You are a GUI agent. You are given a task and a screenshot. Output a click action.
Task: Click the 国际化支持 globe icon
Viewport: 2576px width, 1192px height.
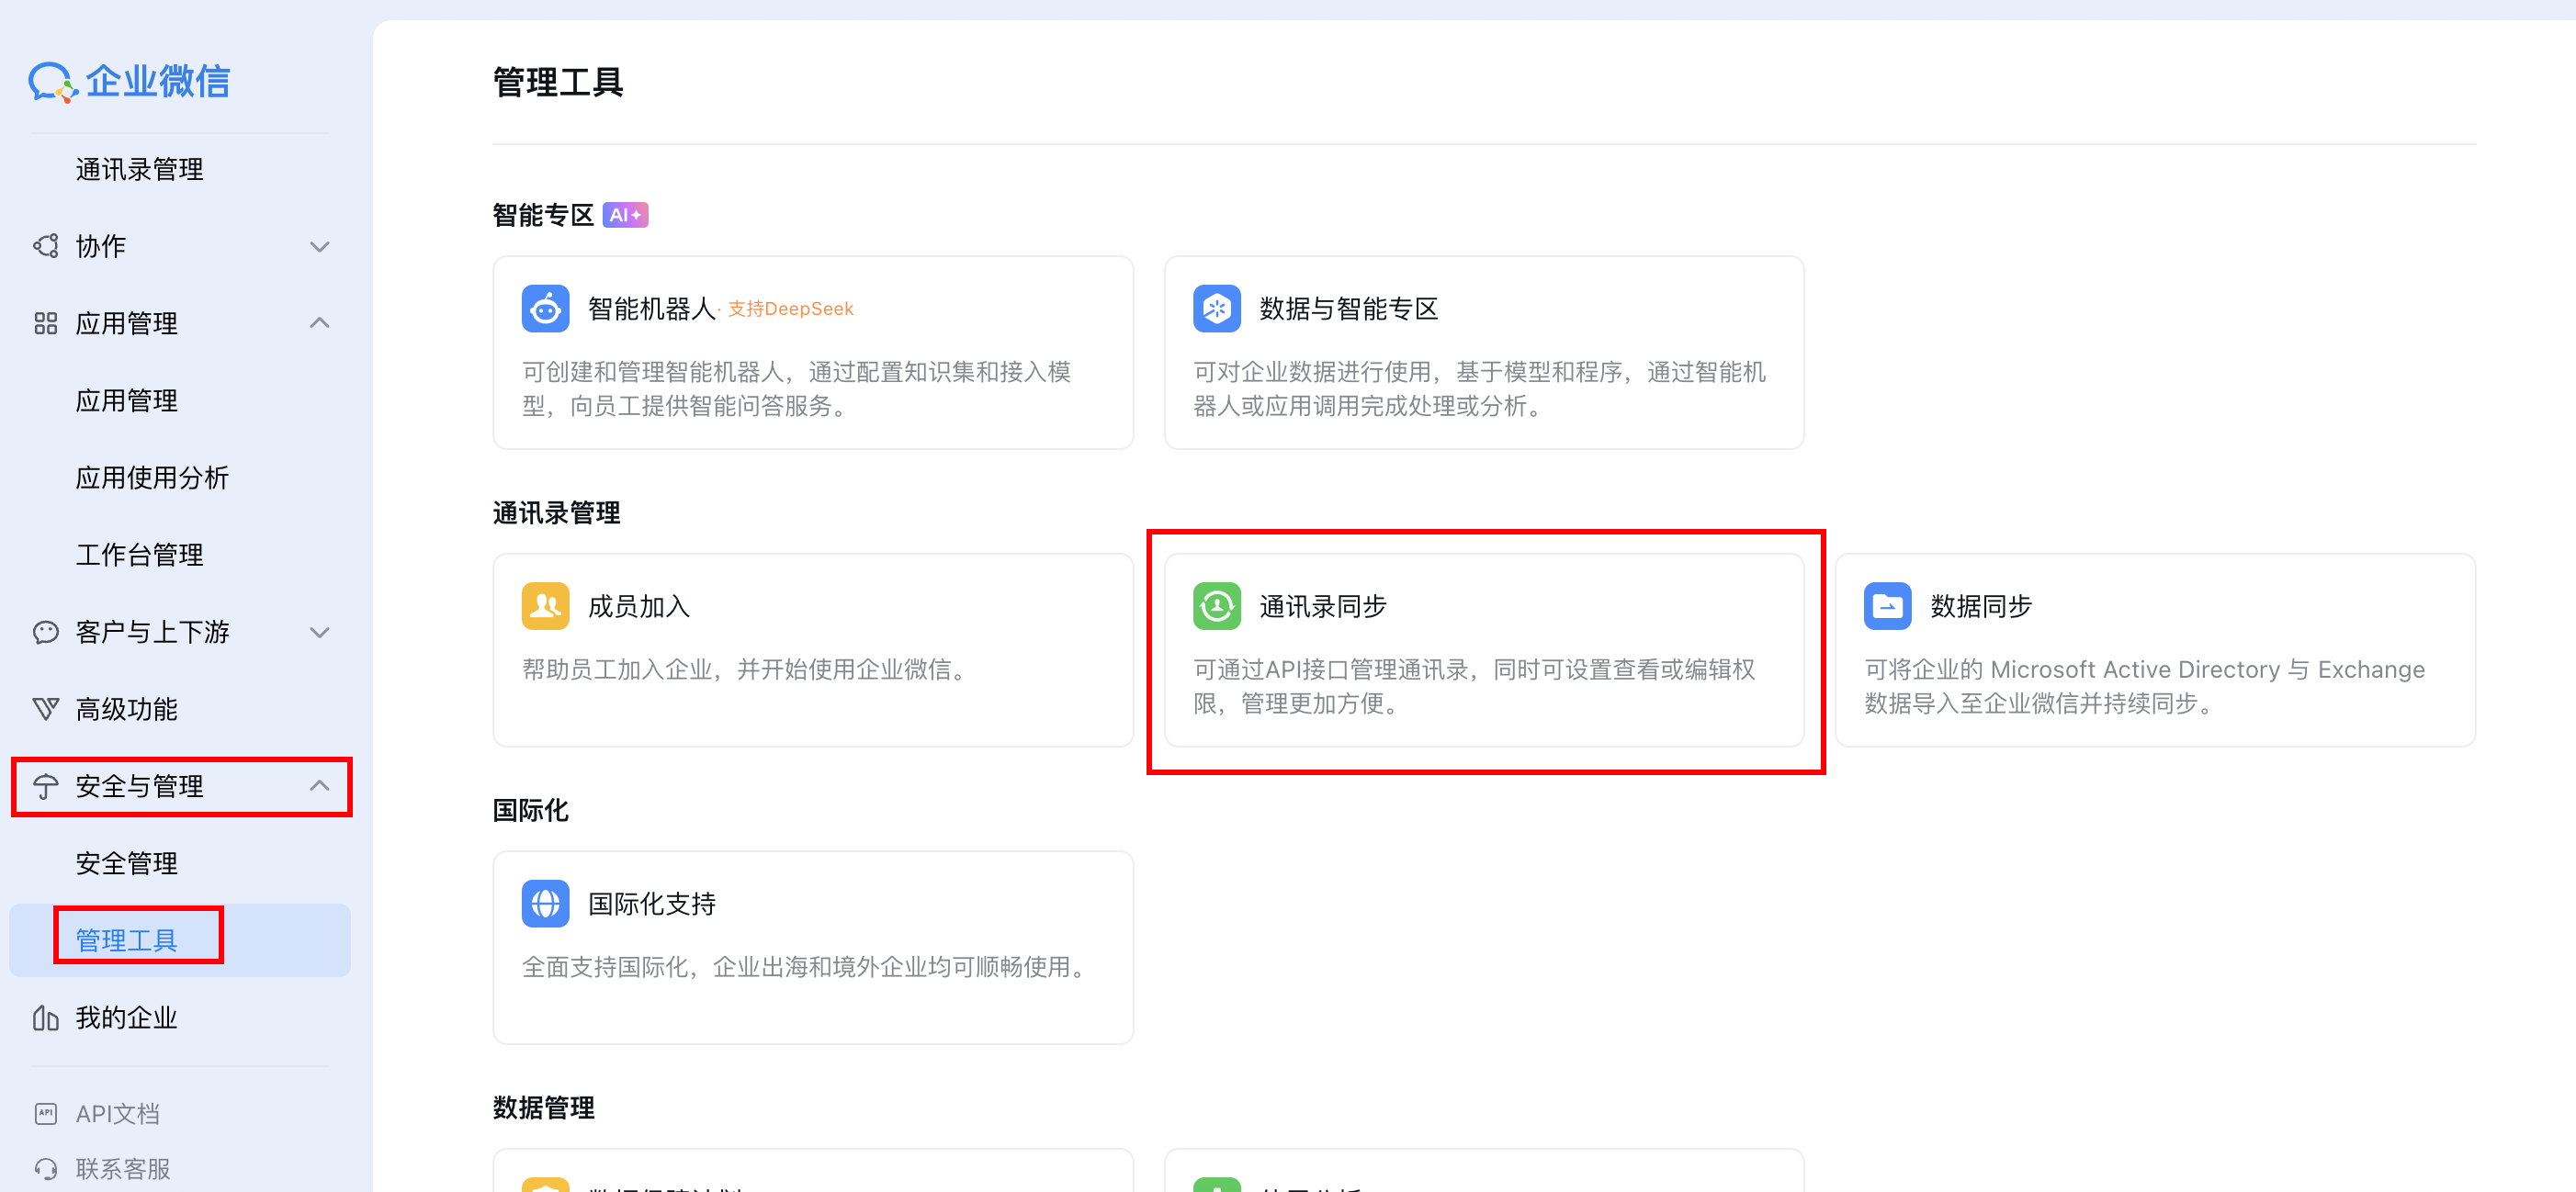click(545, 904)
